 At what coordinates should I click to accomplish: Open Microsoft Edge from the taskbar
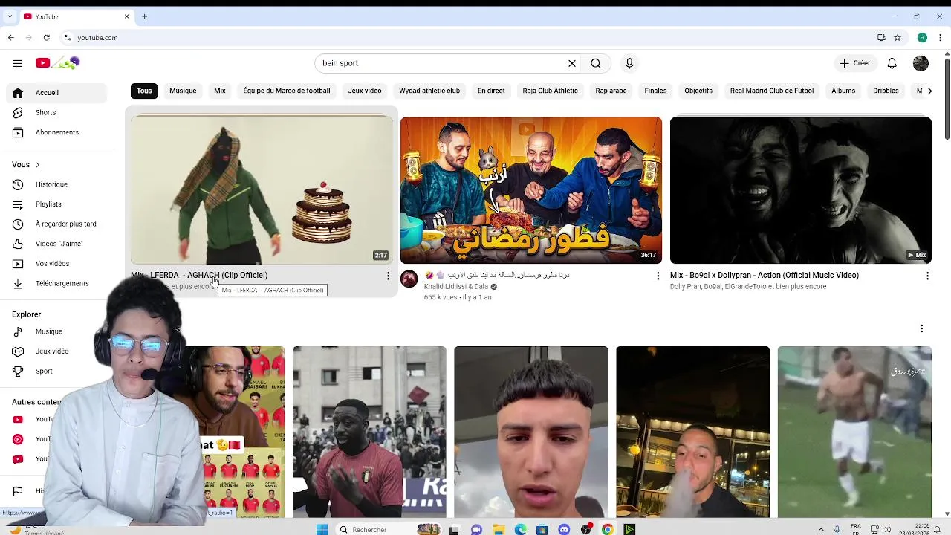520,529
